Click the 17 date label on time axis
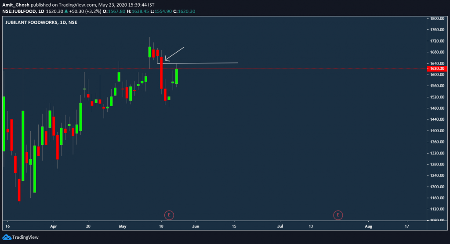Screen dimensions: 450x244 tap(407, 226)
